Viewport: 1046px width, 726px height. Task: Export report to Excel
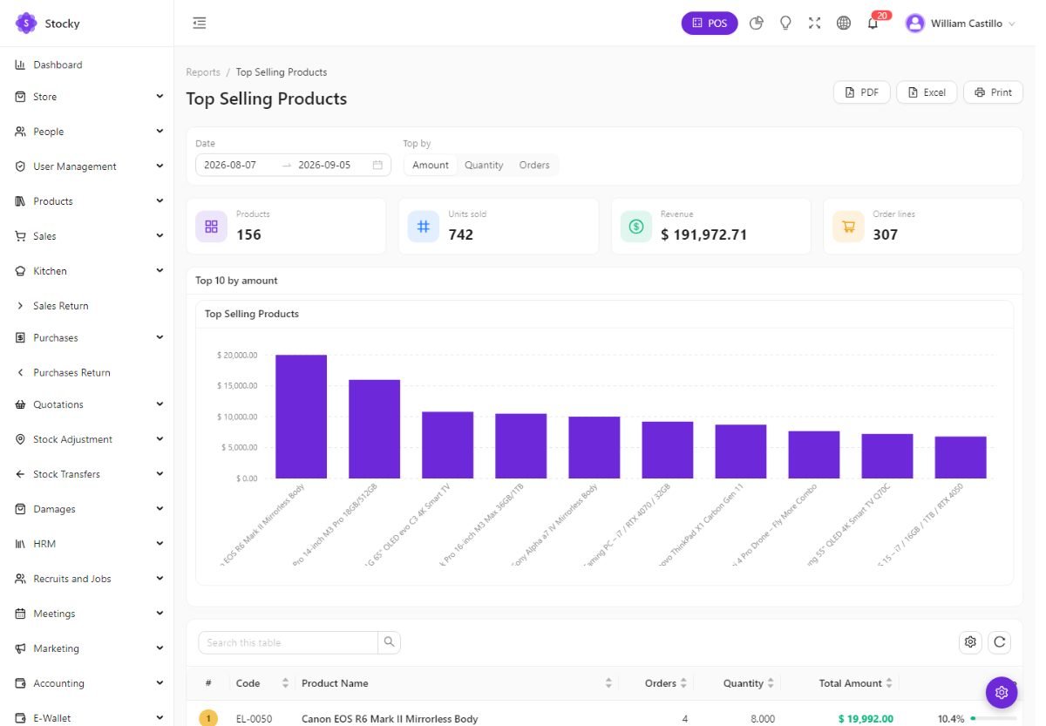927,92
